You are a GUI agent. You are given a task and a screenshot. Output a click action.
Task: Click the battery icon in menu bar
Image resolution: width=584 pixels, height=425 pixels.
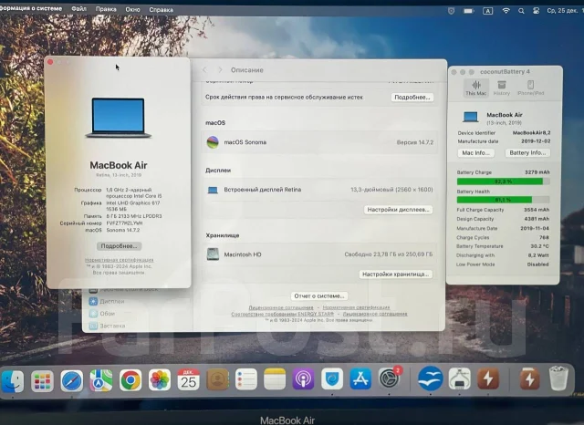[468, 11]
